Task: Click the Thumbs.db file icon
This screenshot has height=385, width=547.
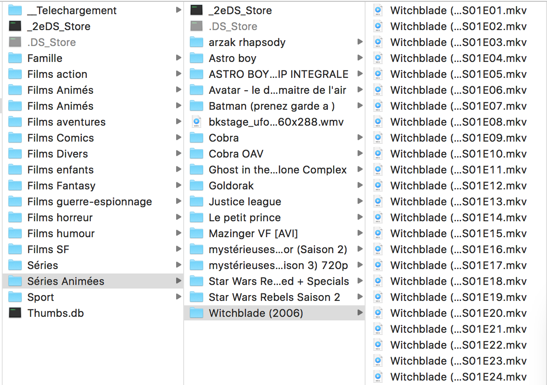Action: coord(15,313)
